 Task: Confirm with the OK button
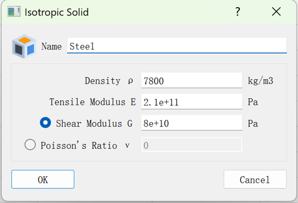coord(43,179)
